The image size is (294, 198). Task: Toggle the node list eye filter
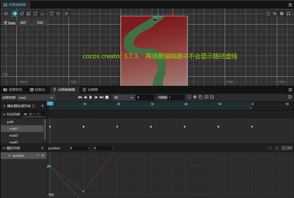tap(25, 114)
